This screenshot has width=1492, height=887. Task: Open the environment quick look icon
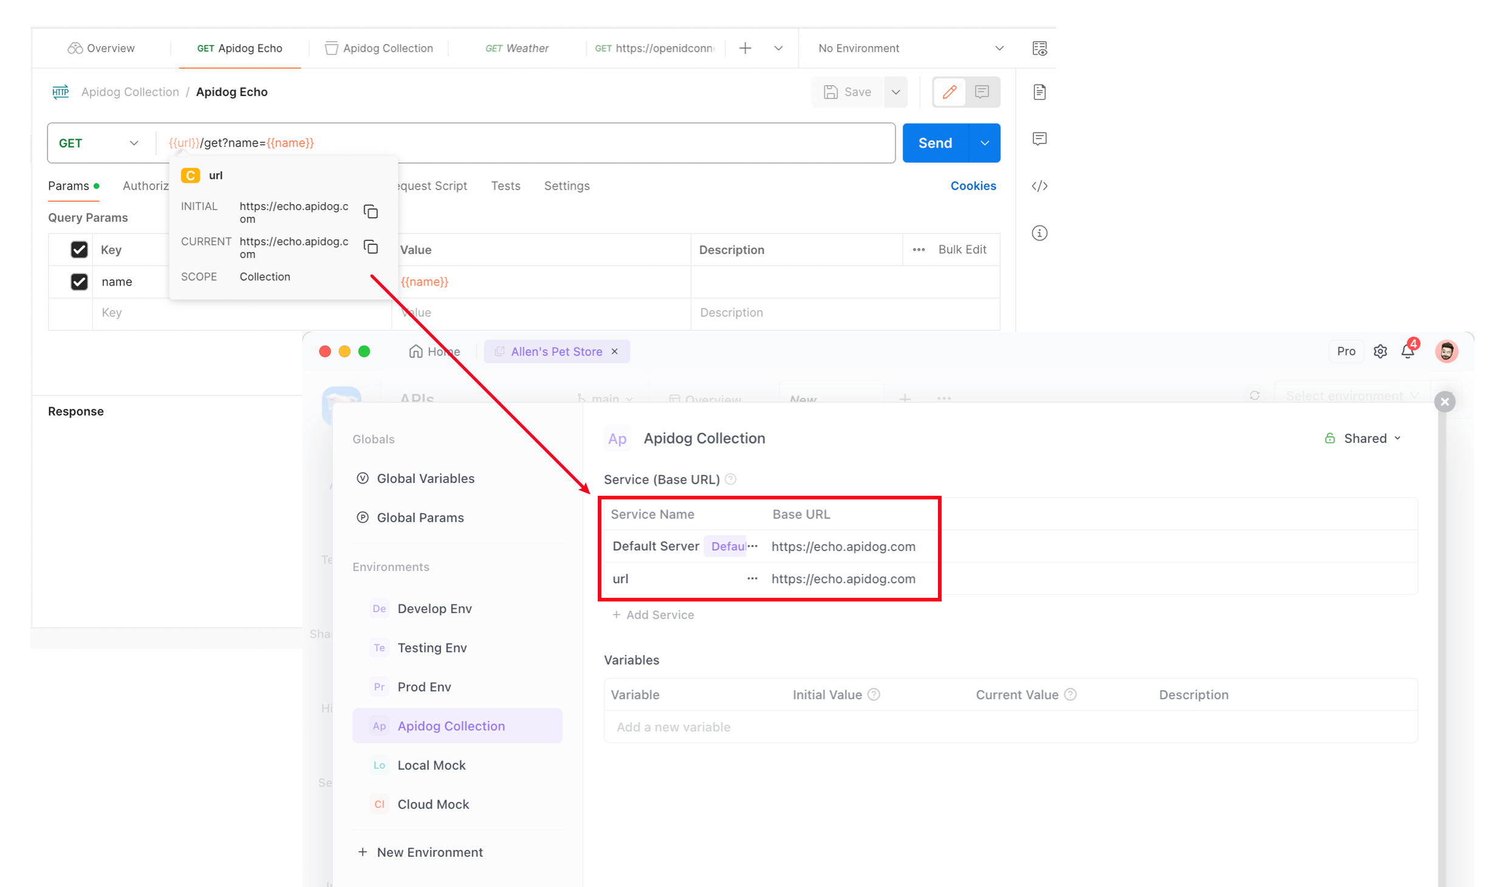1039,48
